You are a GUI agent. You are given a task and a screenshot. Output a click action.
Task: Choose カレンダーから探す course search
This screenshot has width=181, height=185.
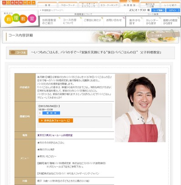[152, 22]
